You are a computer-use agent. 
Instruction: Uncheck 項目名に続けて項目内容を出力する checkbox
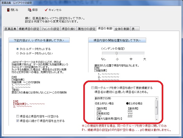pyautogui.click(x=18, y=121)
